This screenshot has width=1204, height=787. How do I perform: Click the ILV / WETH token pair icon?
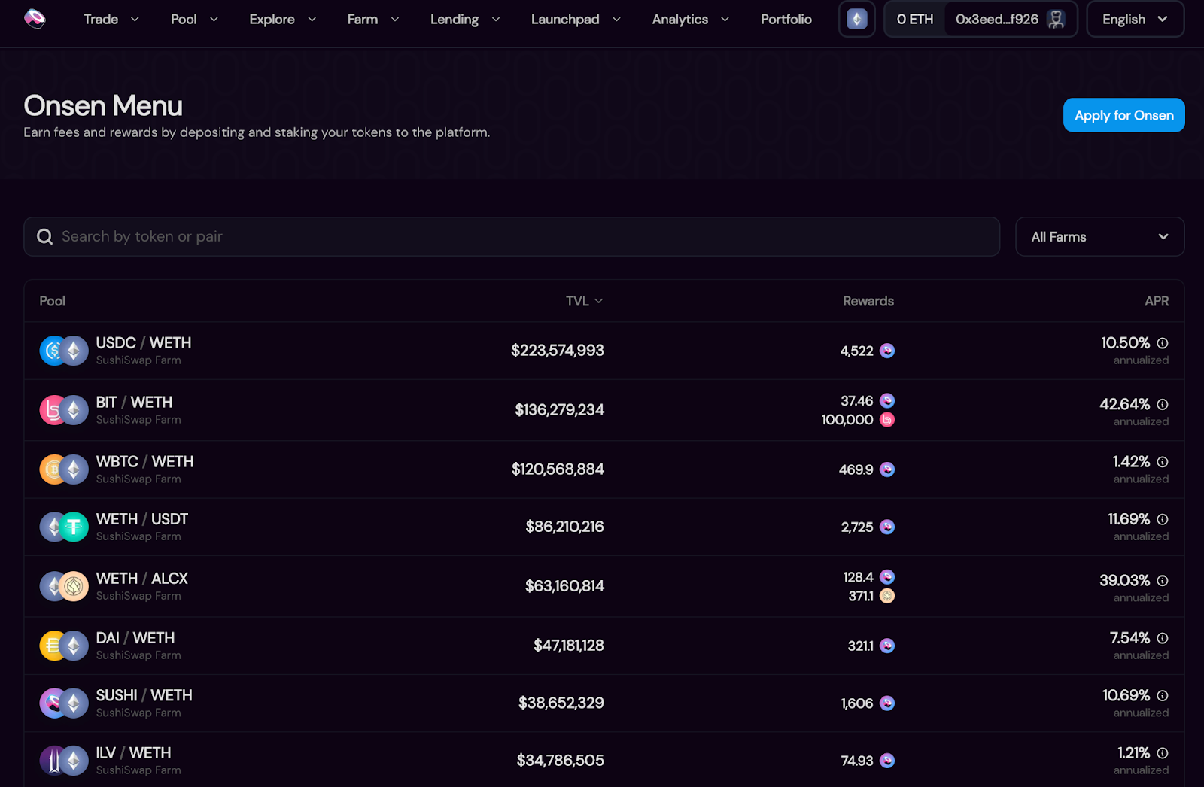(64, 761)
